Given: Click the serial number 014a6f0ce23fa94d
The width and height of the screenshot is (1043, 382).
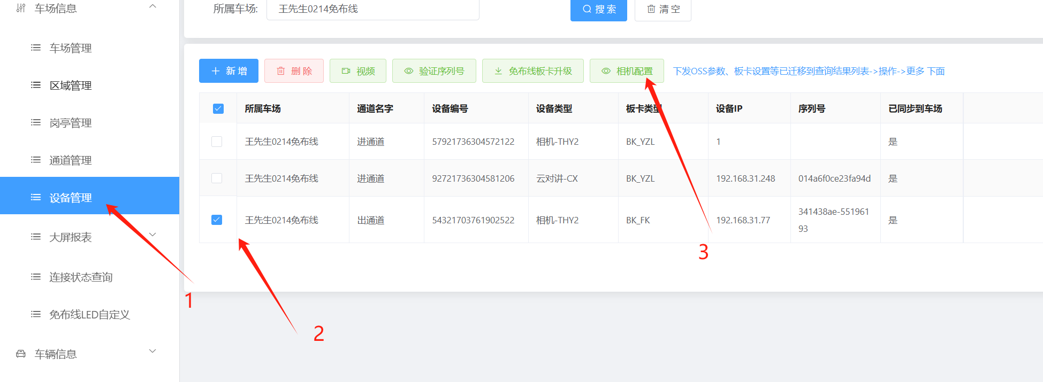Looking at the screenshot, I should pos(834,178).
